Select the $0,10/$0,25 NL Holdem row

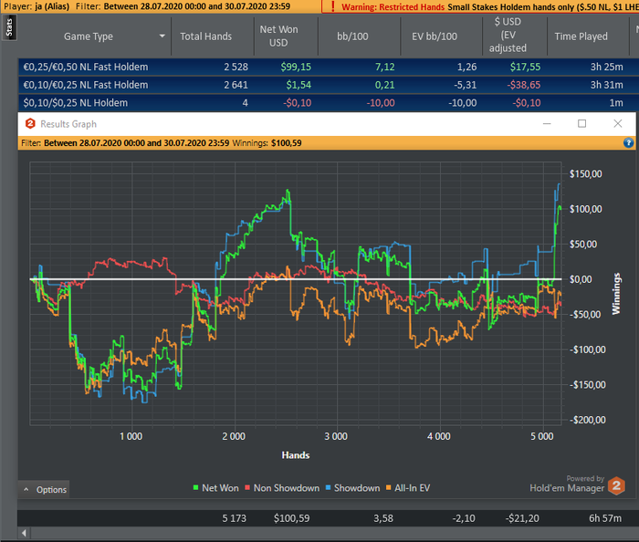point(328,102)
